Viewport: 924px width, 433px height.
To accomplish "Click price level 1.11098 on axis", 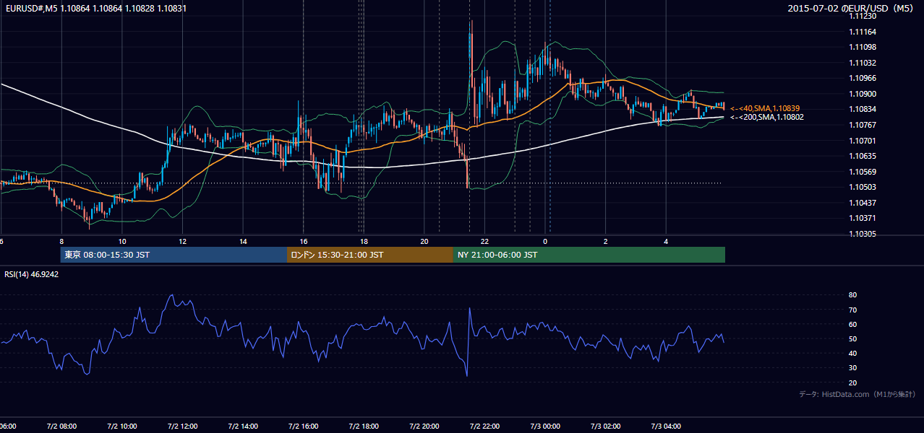I will [863, 47].
